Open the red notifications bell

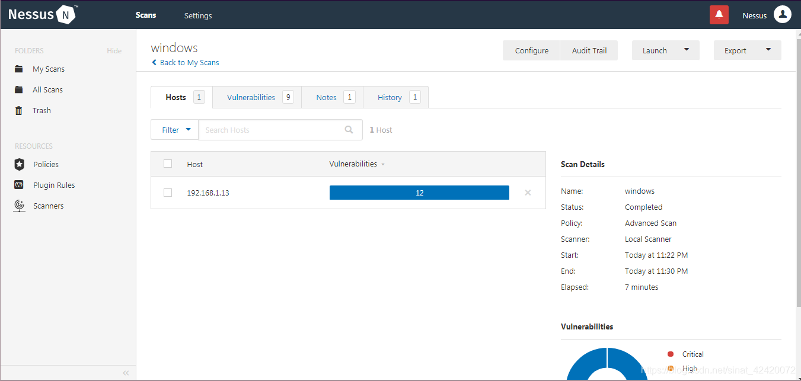[x=719, y=15]
